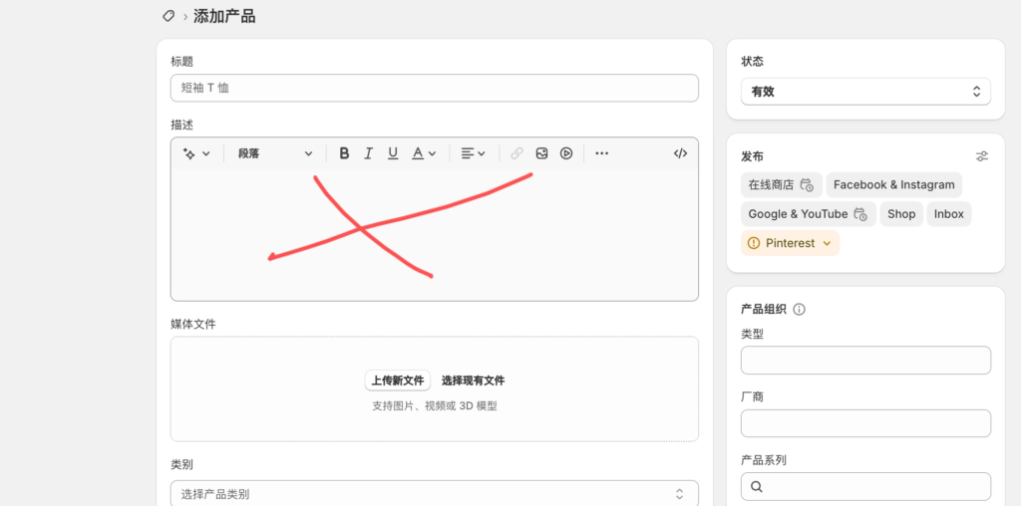Click the 在线商店 sales channel tag

782,184
